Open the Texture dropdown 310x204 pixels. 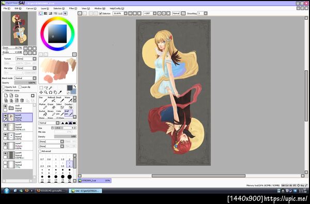[26, 59]
